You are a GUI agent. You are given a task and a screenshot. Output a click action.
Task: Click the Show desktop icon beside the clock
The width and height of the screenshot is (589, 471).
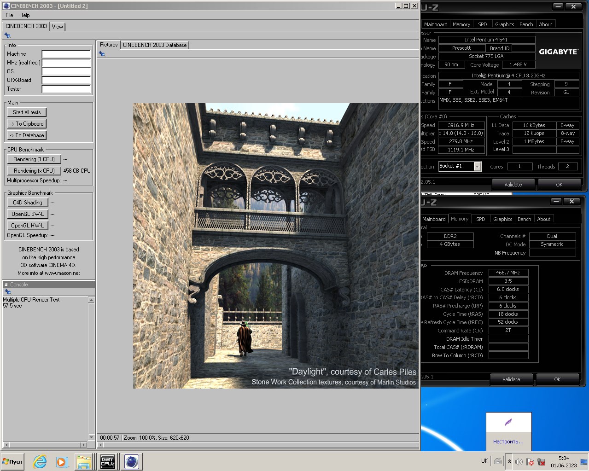point(584,461)
